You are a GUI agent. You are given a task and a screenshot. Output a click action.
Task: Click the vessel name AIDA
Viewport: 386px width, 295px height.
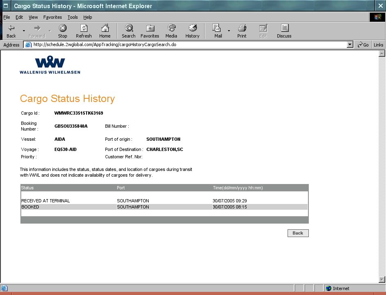tap(60, 139)
